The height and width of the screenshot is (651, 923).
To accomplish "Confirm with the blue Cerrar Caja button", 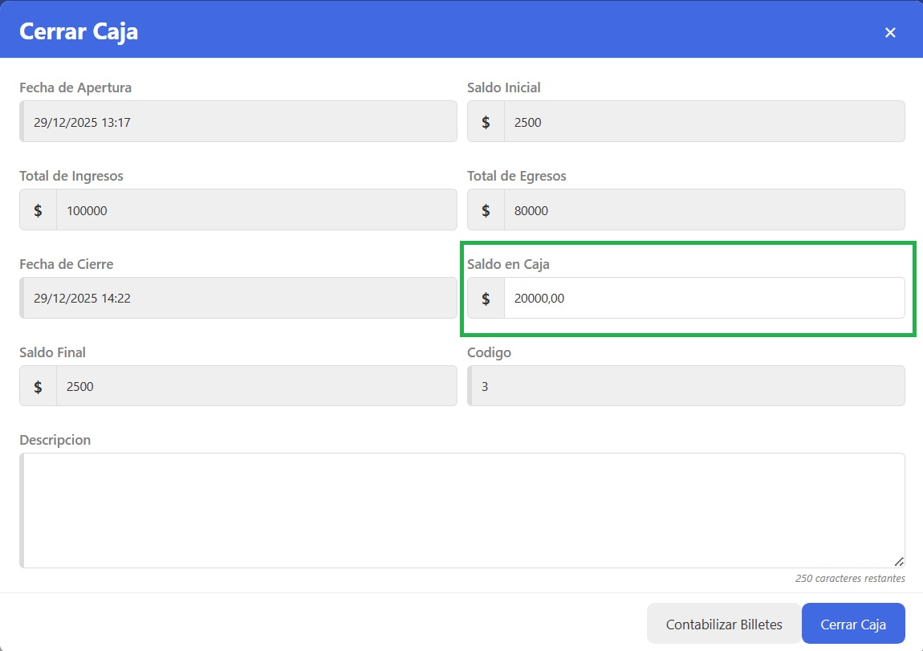I will point(853,625).
